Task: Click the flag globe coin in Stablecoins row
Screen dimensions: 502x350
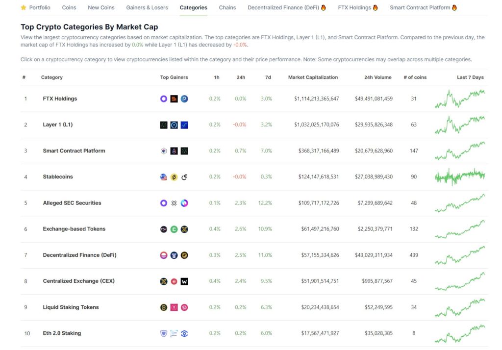Action: [164, 177]
